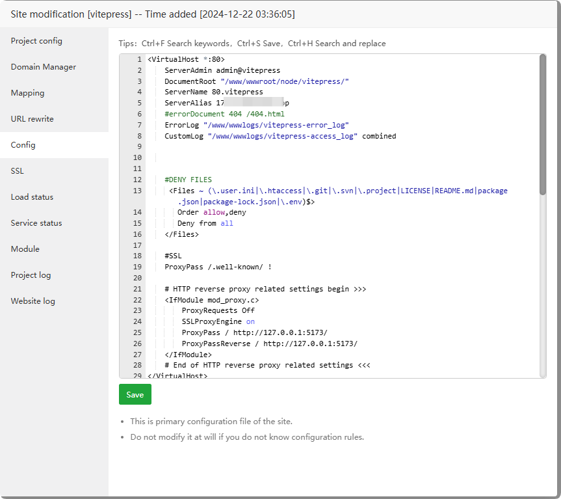Open the Project log tab

pos(31,275)
